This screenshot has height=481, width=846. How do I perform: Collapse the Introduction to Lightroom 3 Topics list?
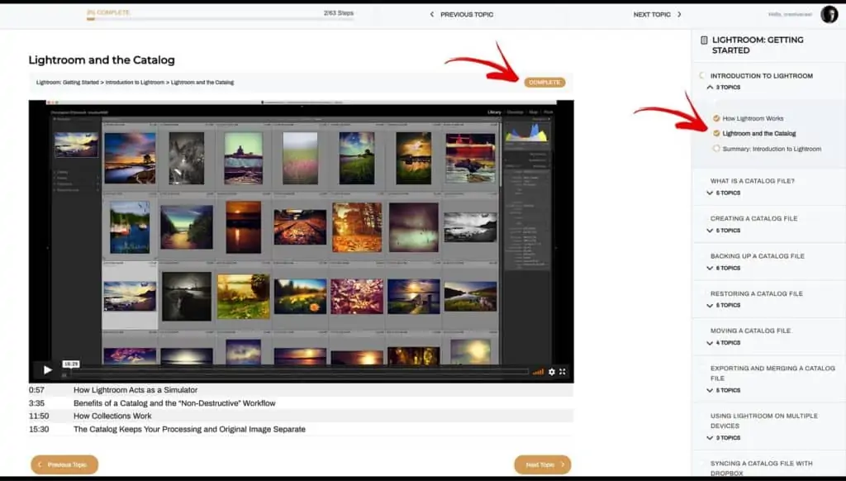(x=724, y=88)
